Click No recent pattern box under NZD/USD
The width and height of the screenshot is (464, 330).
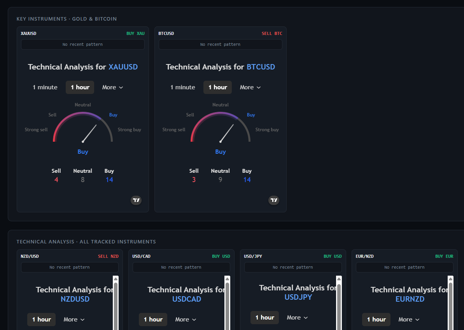tap(70, 267)
